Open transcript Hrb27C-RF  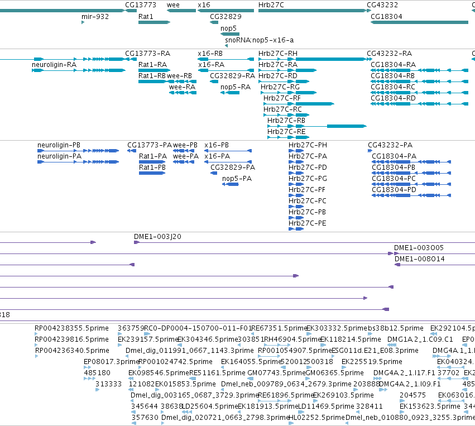tap(282, 98)
